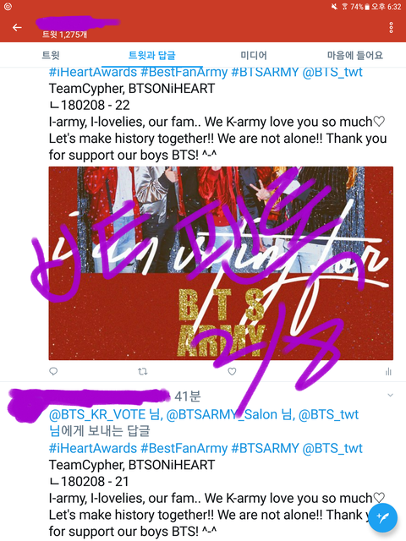Open the three-dot overflow menu

click(x=391, y=27)
